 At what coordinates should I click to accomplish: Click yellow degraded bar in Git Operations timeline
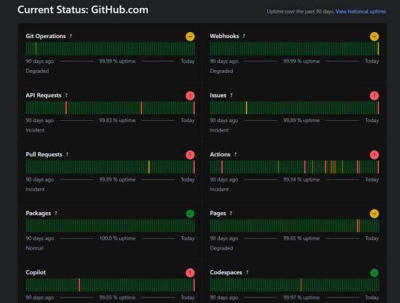(x=36, y=49)
